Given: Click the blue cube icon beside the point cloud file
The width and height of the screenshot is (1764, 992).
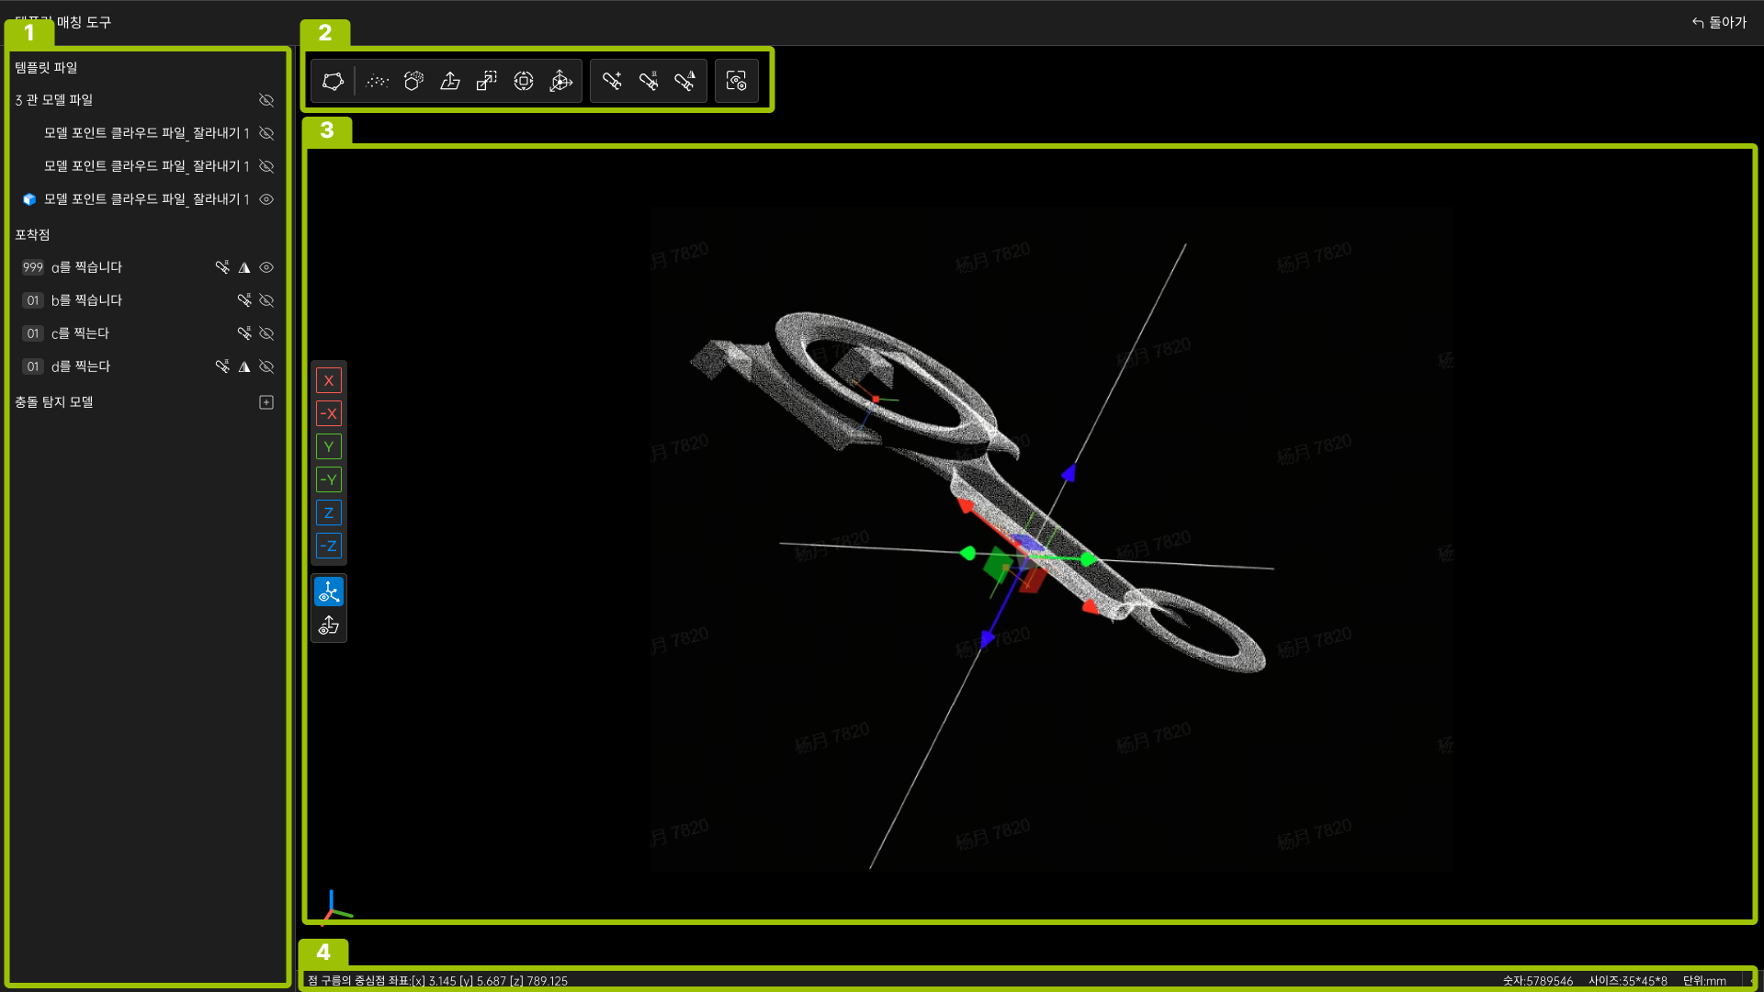Looking at the screenshot, I should click(29, 199).
